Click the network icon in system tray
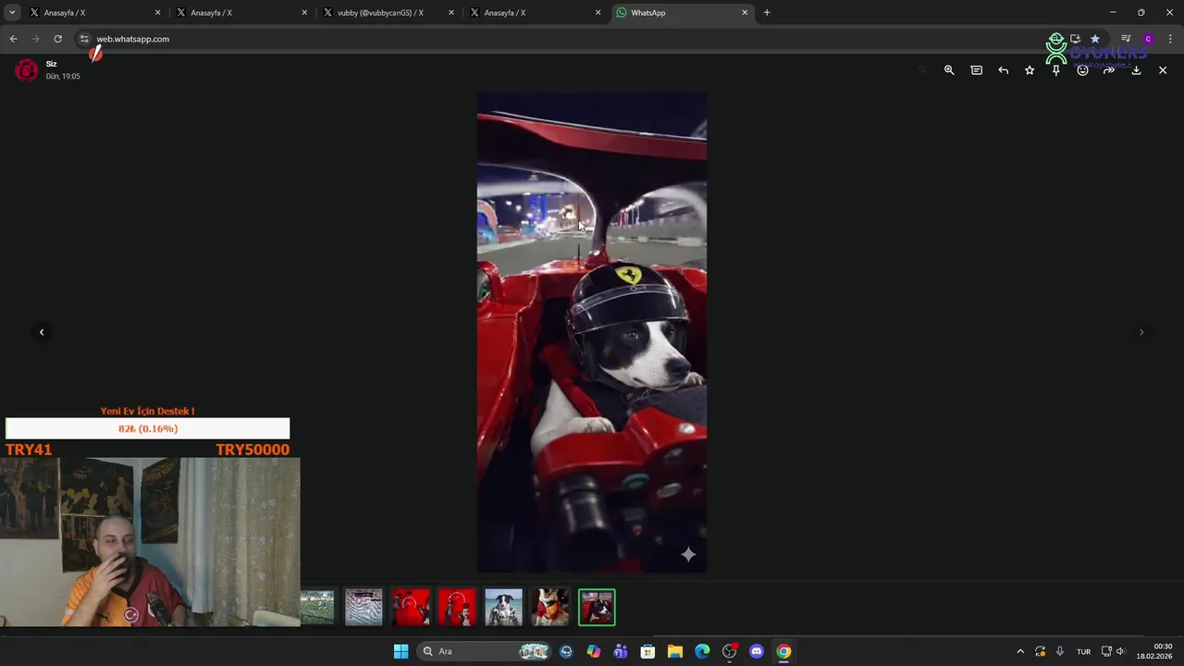The width and height of the screenshot is (1184, 666). (1106, 651)
